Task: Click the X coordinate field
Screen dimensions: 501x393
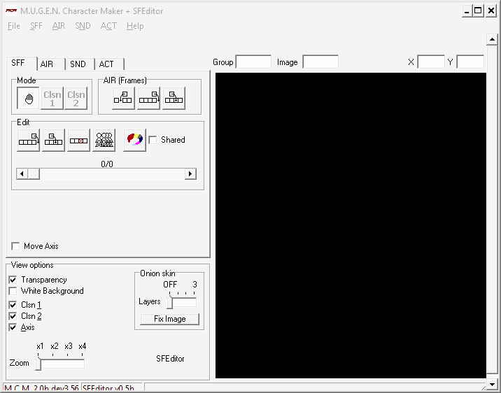Action: 431,62
